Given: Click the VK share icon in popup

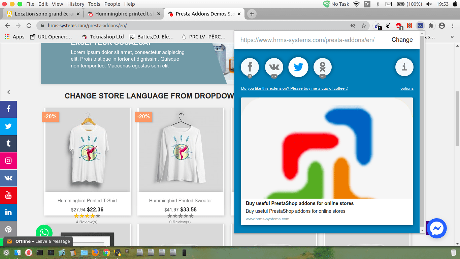Looking at the screenshot, I should 274,67.
